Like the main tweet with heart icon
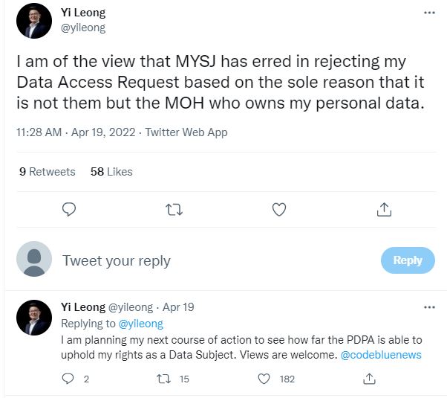The image size is (447, 398). tap(279, 210)
